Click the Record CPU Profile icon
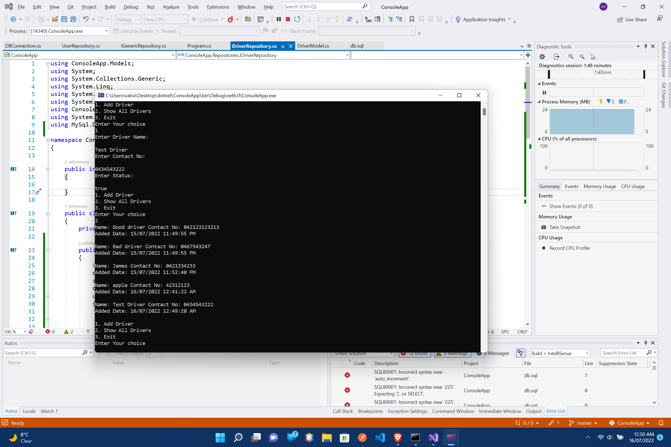The height and width of the screenshot is (447, 671). (x=544, y=248)
